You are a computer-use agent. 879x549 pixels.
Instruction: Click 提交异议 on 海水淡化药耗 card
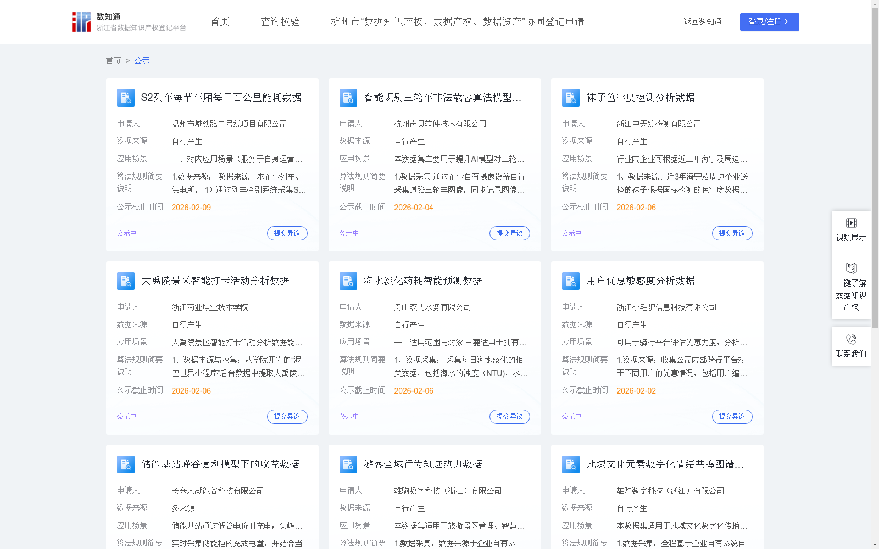pyautogui.click(x=510, y=417)
